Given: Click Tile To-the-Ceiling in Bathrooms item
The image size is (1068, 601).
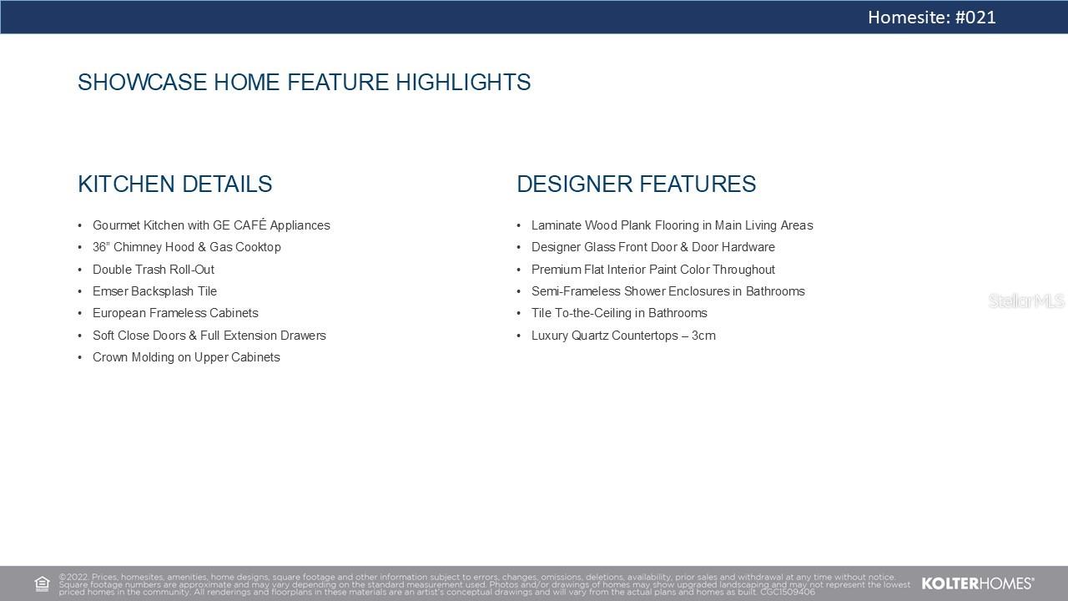Looking at the screenshot, I should click(x=619, y=313).
